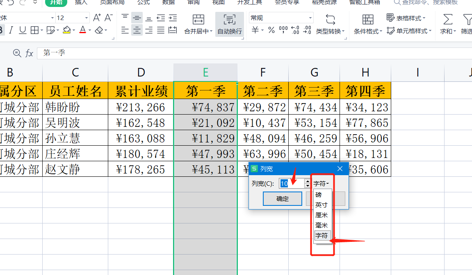
Task: Open cell style dropdown
Action: 409,31
